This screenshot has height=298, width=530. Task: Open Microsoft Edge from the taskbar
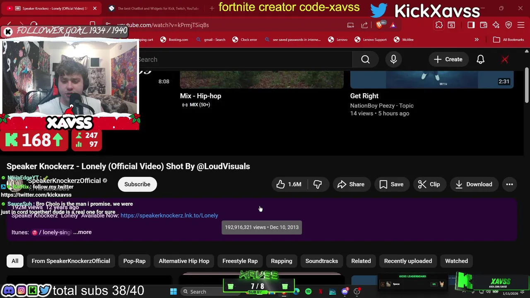point(296,292)
